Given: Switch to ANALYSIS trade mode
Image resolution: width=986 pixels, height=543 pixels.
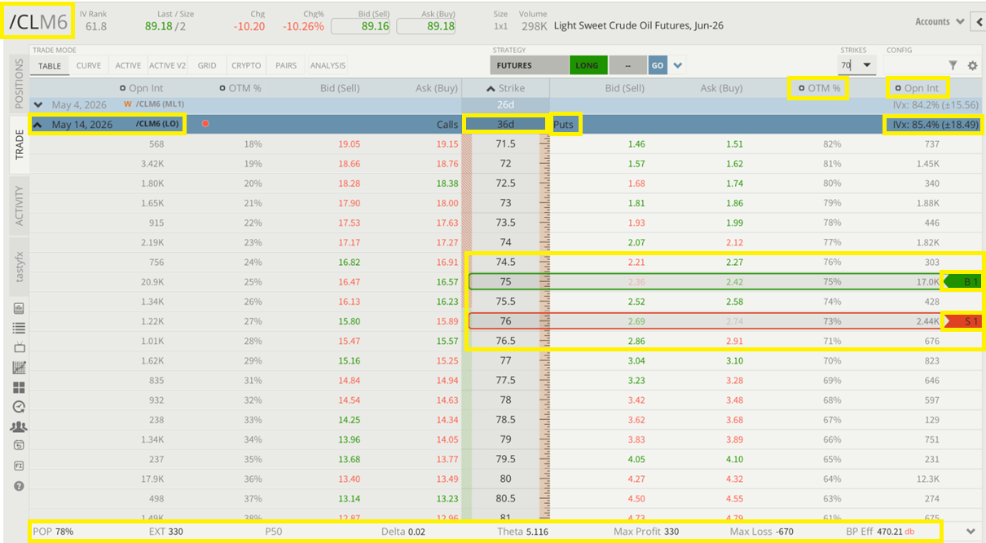Looking at the screenshot, I should pos(328,66).
